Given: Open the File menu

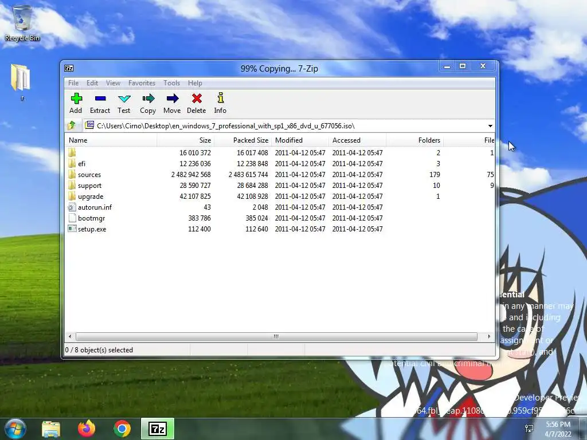Looking at the screenshot, I should tap(73, 82).
